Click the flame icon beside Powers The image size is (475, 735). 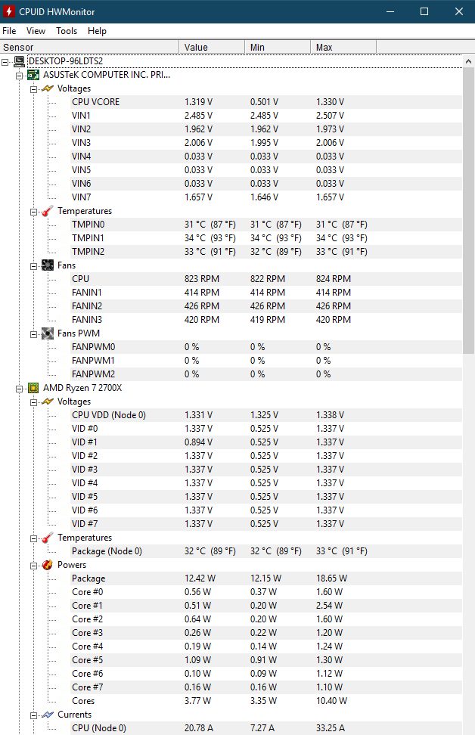click(x=48, y=566)
